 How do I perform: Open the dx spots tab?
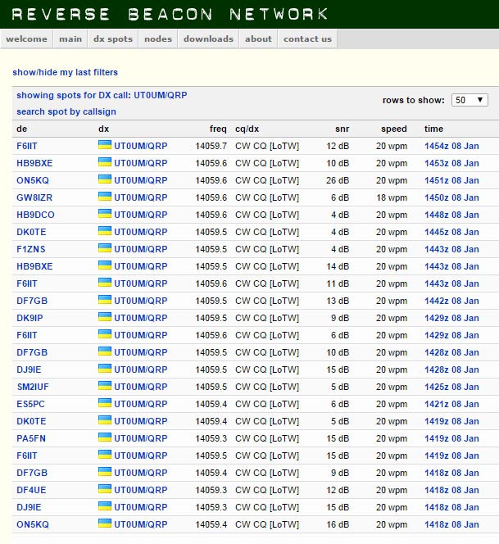pyautogui.click(x=112, y=39)
